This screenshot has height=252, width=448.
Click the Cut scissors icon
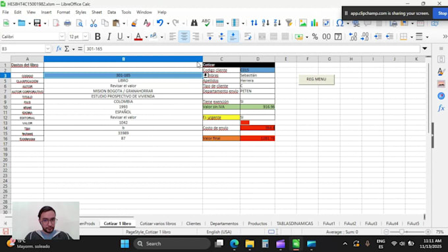(93, 23)
